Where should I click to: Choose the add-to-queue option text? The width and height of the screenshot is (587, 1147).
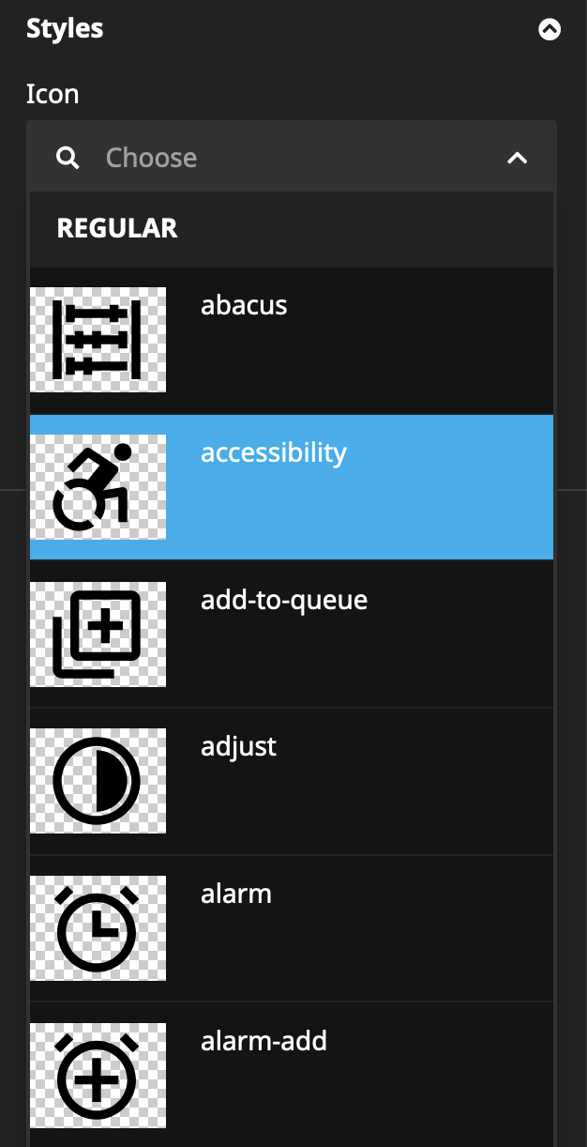(x=284, y=600)
